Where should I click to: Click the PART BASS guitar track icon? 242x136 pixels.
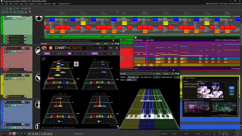[x=38, y=50]
